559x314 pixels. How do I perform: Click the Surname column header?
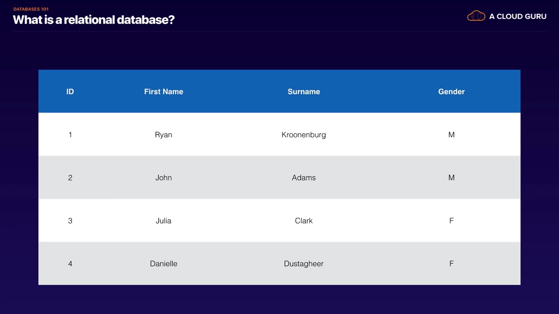(x=304, y=92)
